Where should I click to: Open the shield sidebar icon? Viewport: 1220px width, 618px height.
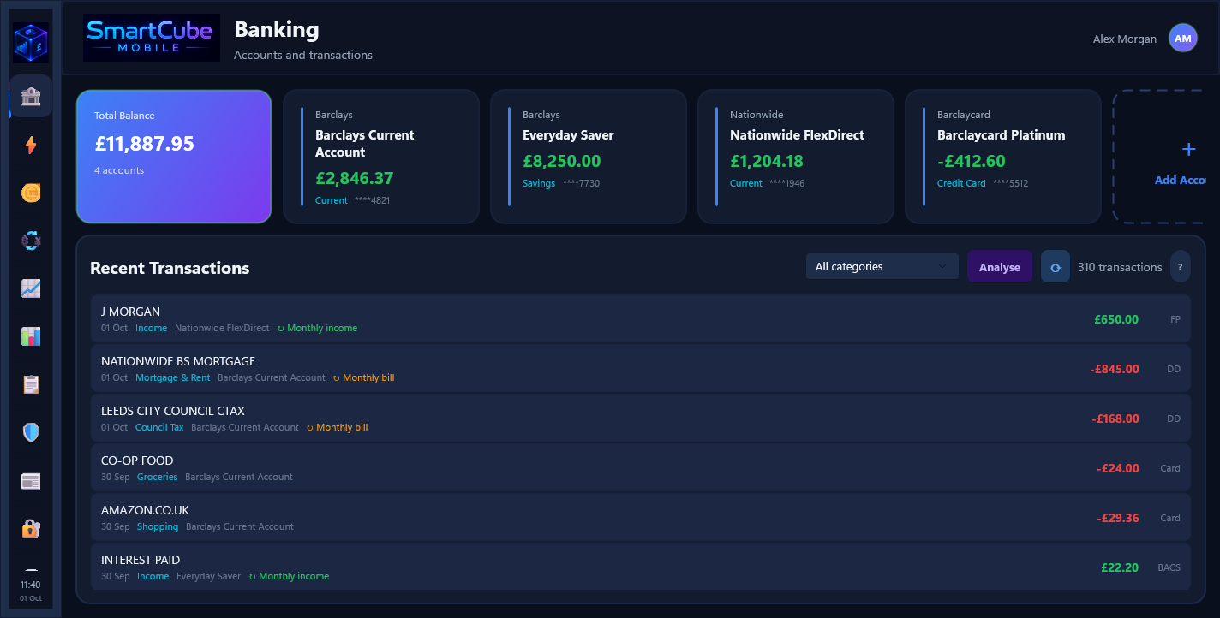pos(31,432)
